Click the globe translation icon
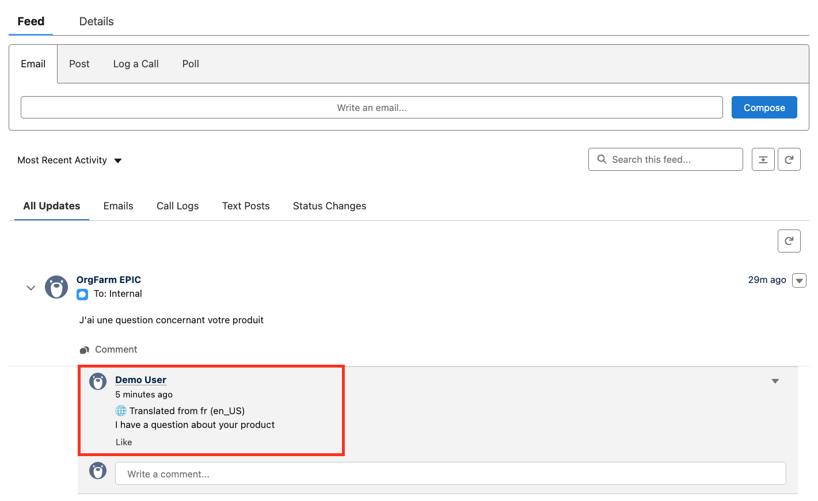 tap(121, 411)
